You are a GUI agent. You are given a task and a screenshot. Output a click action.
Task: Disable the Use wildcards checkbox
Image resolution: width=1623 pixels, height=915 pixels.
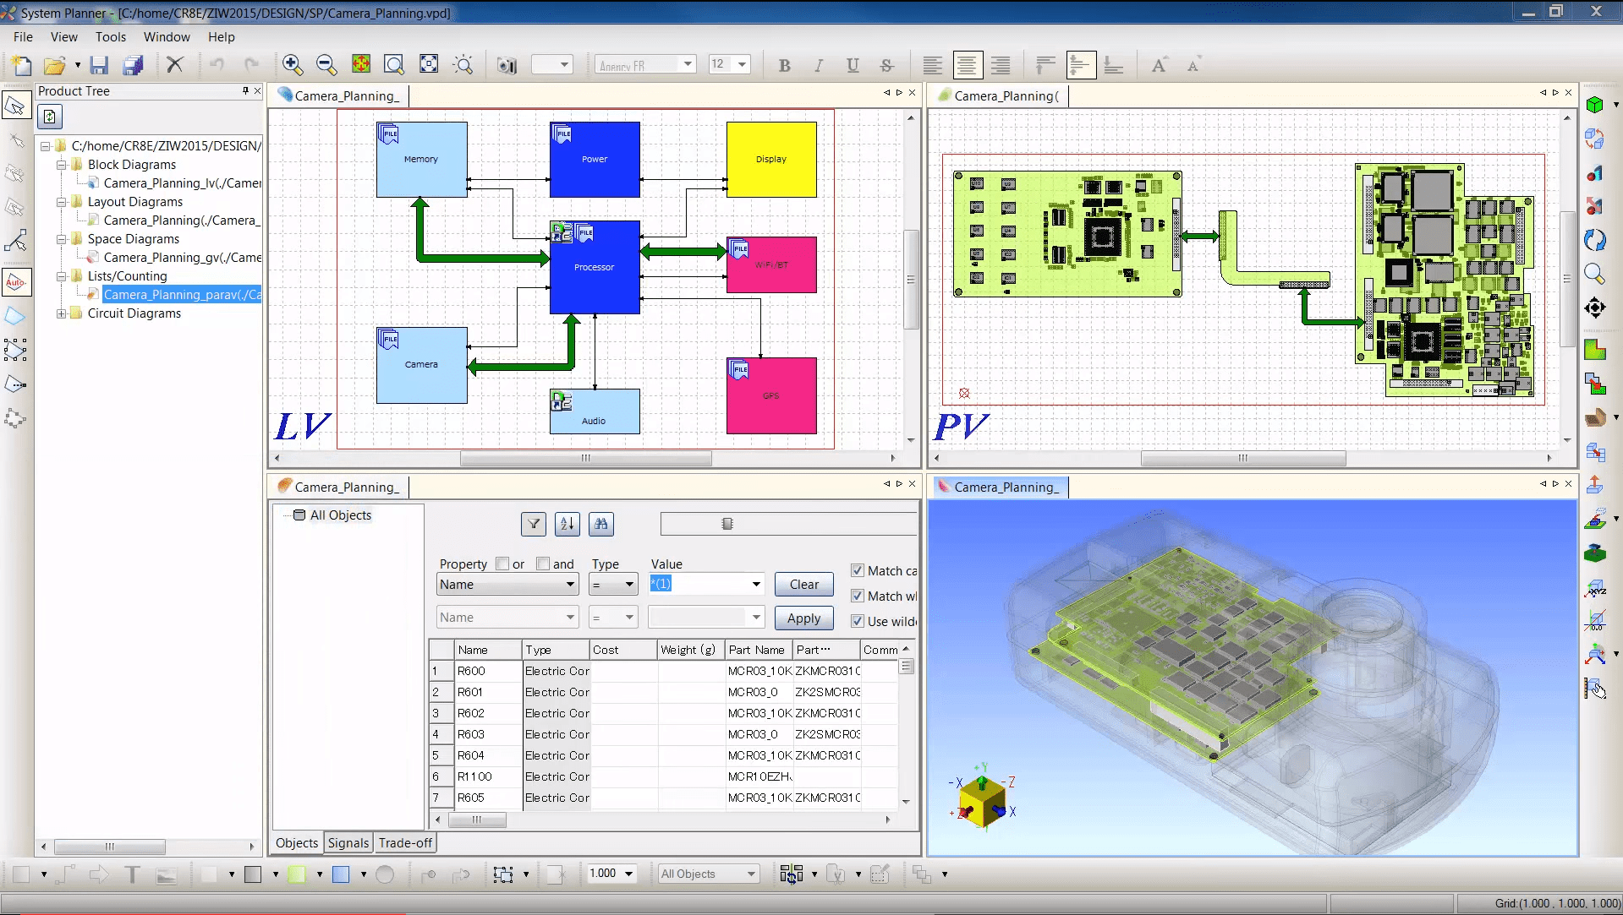tap(858, 622)
